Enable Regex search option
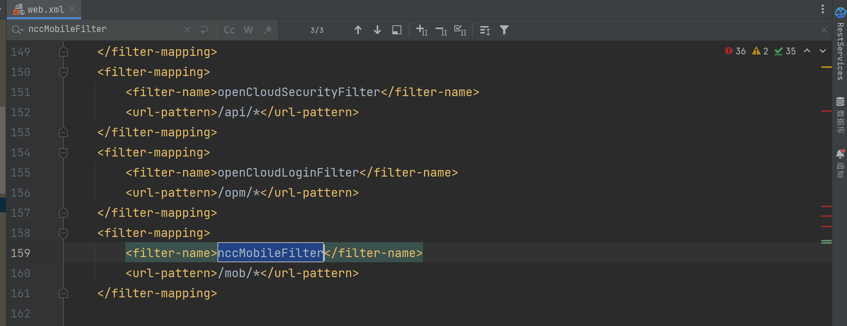The height and width of the screenshot is (326, 847). pyautogui.click(x=267, y=30)
